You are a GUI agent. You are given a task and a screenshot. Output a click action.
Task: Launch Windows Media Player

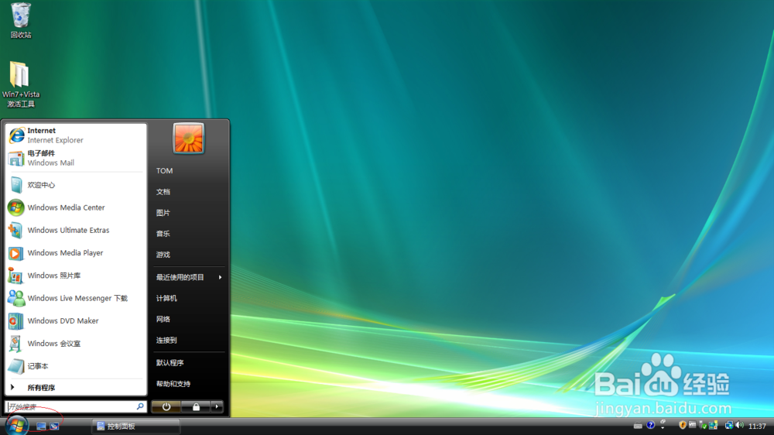[76, 253]
